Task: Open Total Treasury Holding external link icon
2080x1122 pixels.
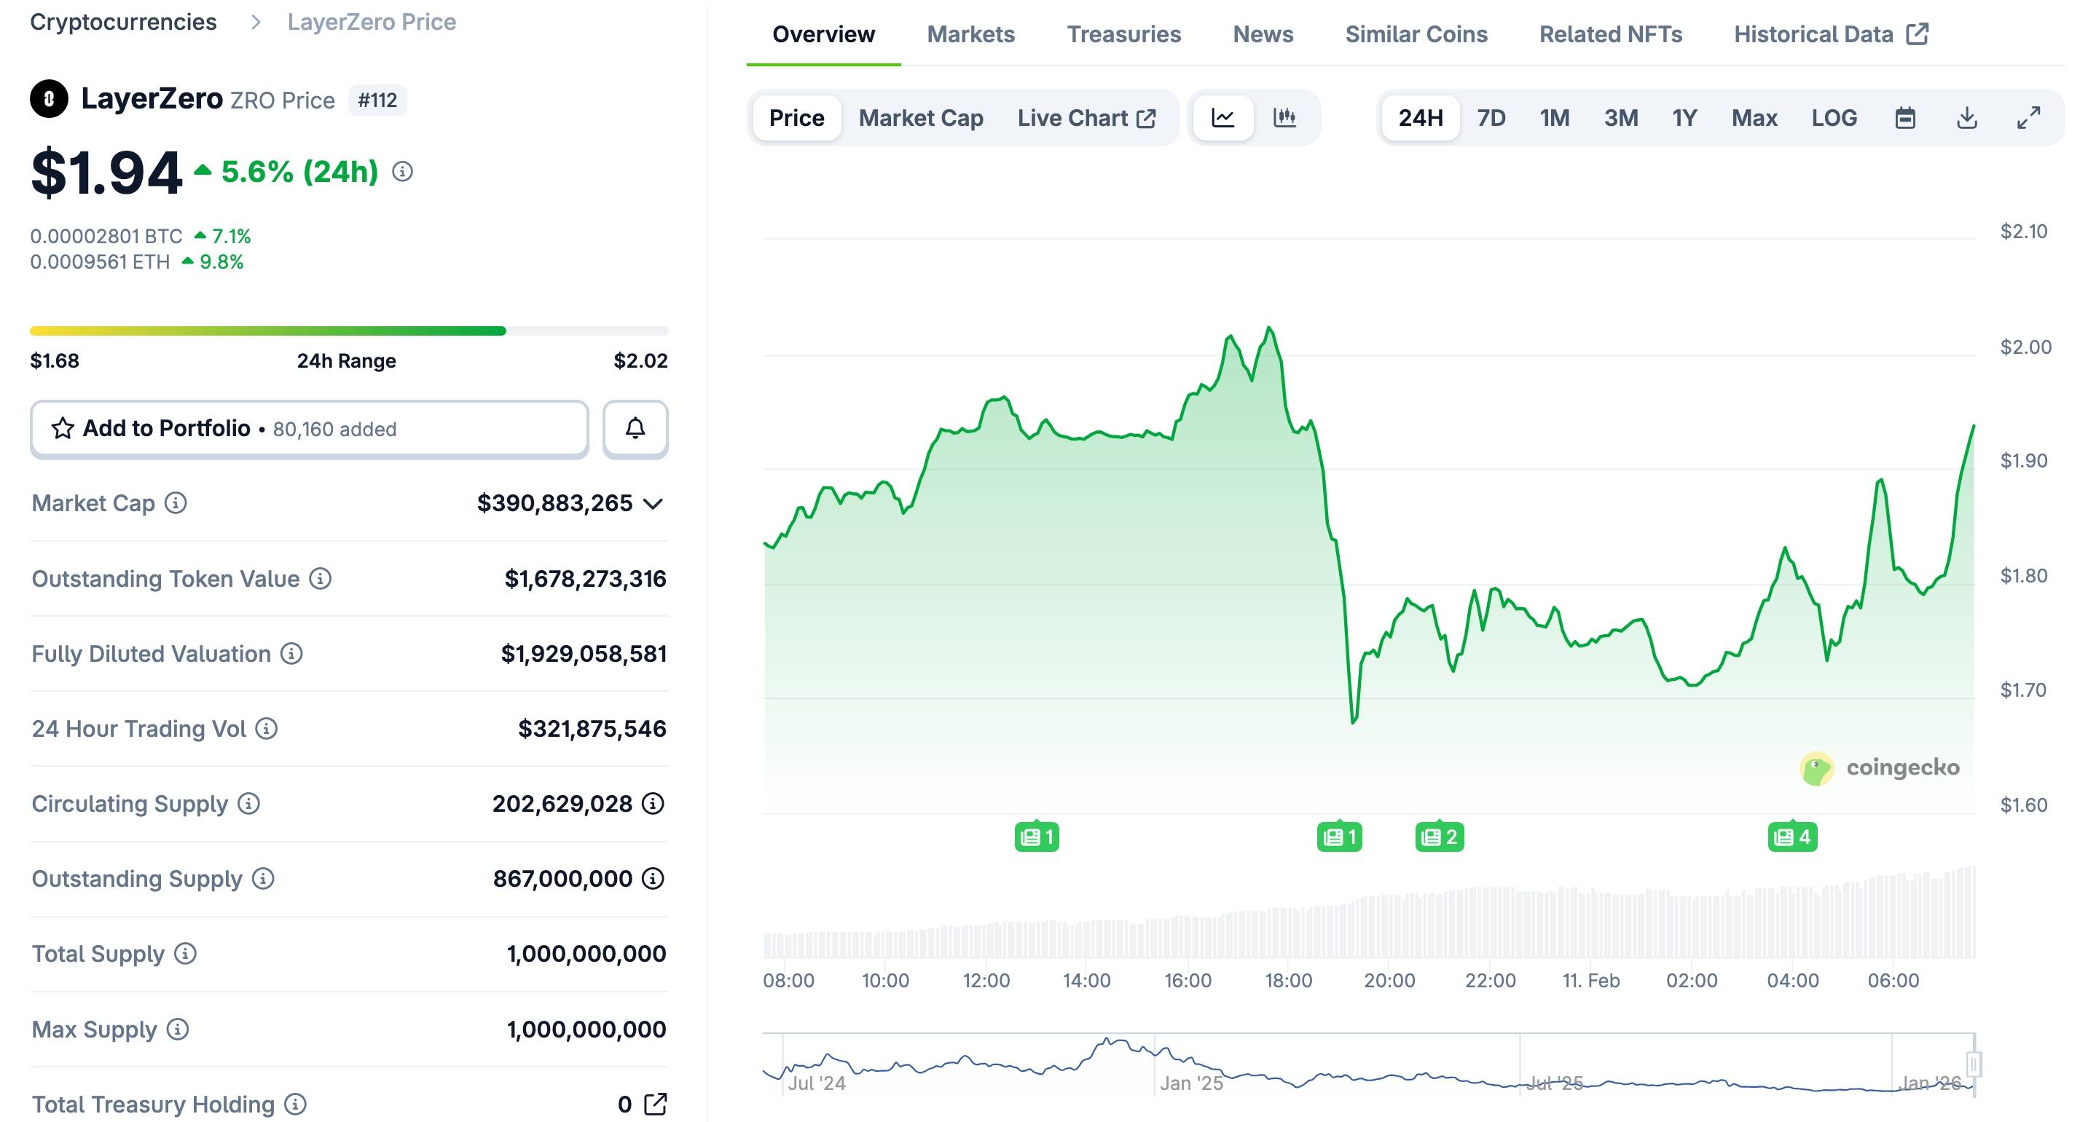Action: click(655, 1104)
